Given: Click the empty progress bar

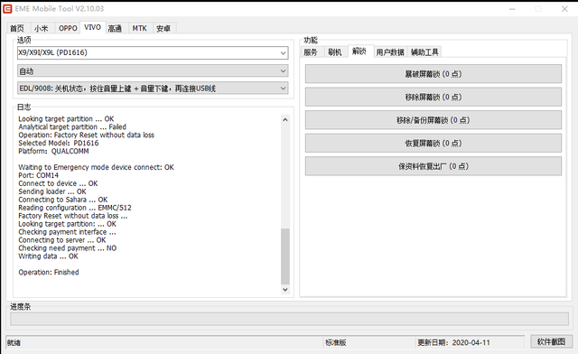Looking at the screenshot, I should click(289, 319).
